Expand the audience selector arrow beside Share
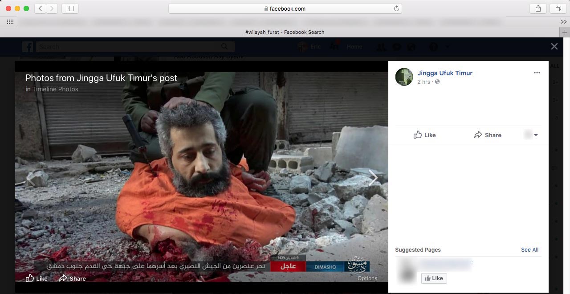Image resolution: width=570 pixels, height=294 pixels. 535,135
